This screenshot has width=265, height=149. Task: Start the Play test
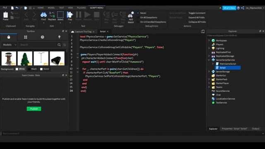pyautogui.click(x=70, y=15)
